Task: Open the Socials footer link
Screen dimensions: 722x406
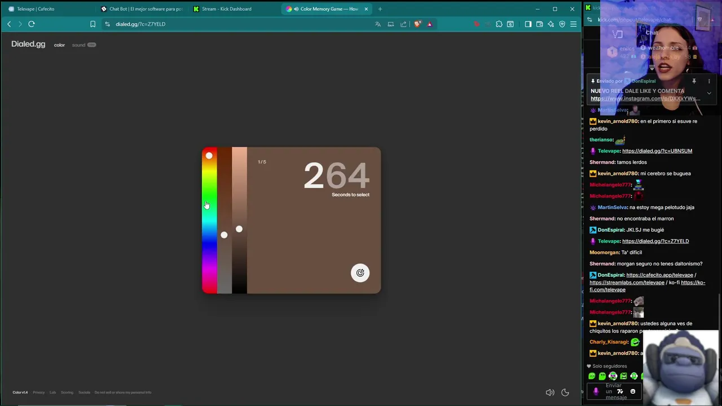Action: (x=84, y=392)
